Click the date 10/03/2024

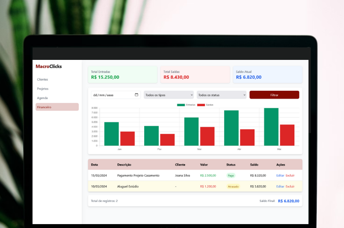coord(99,187)
